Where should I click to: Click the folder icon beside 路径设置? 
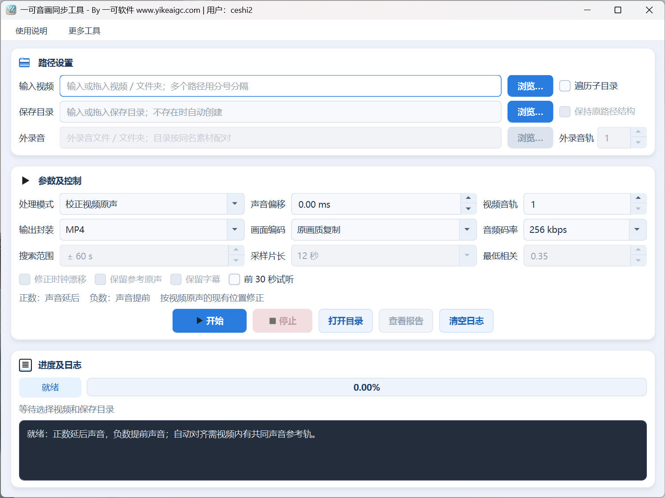(x=24, y=63)
